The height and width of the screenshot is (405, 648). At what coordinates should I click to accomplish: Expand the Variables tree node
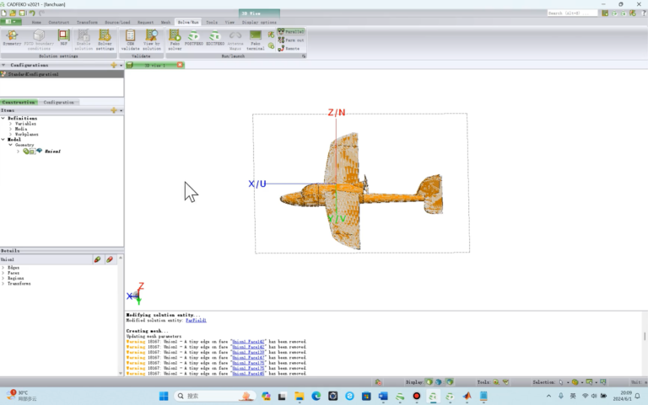click(x=11, y=124)
